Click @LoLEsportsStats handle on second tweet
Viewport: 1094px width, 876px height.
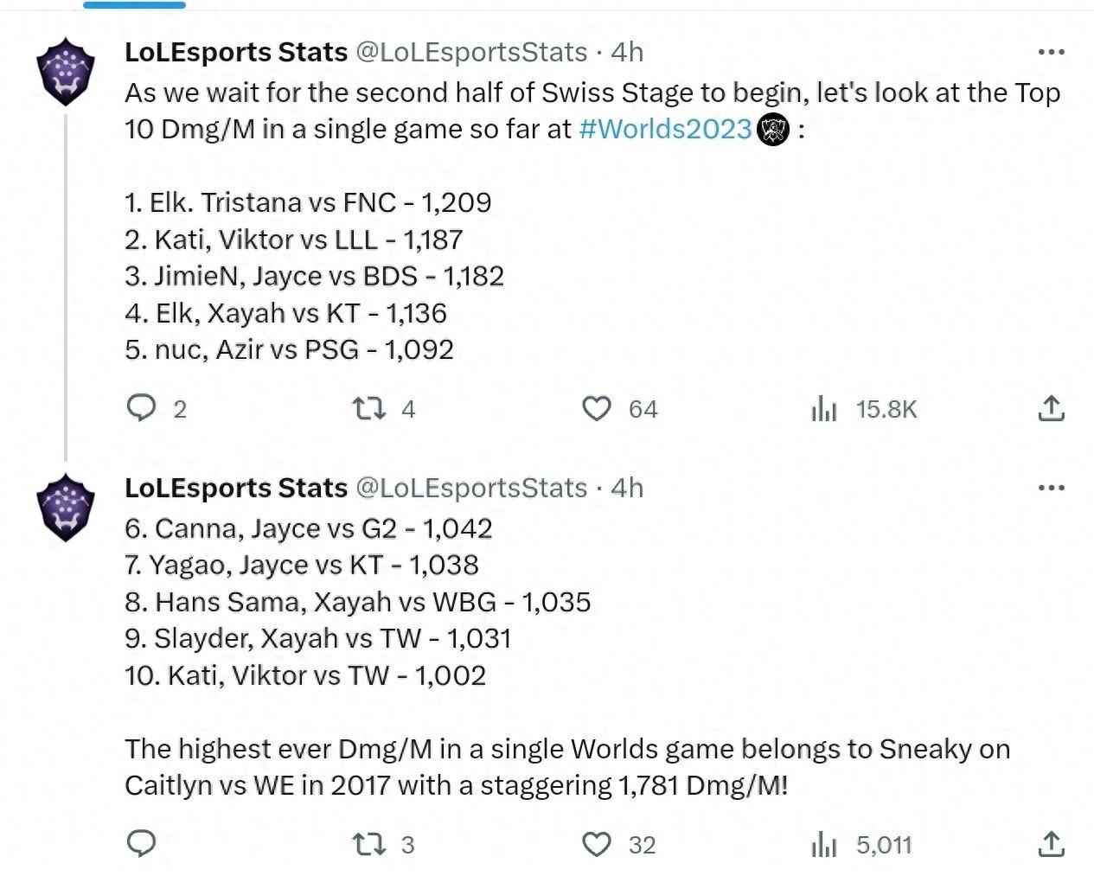pos(471,488)
